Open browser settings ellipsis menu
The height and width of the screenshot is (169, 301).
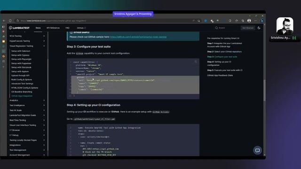pos(255,21)
